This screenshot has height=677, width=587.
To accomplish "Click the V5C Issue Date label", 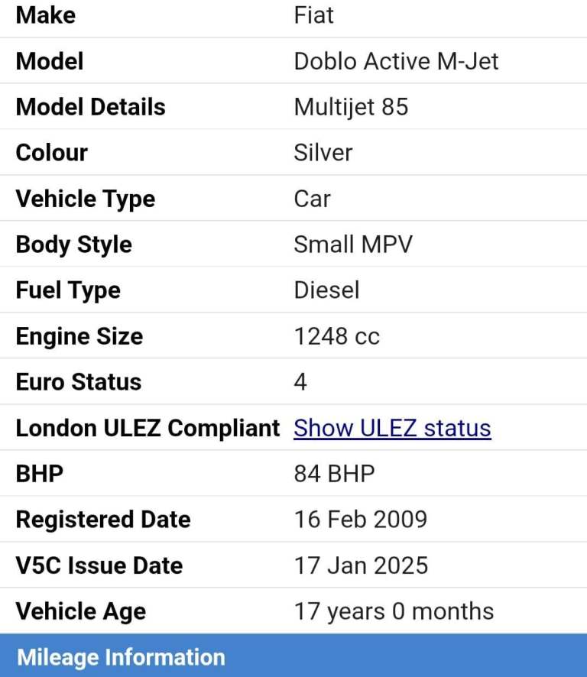I will 99,565.
